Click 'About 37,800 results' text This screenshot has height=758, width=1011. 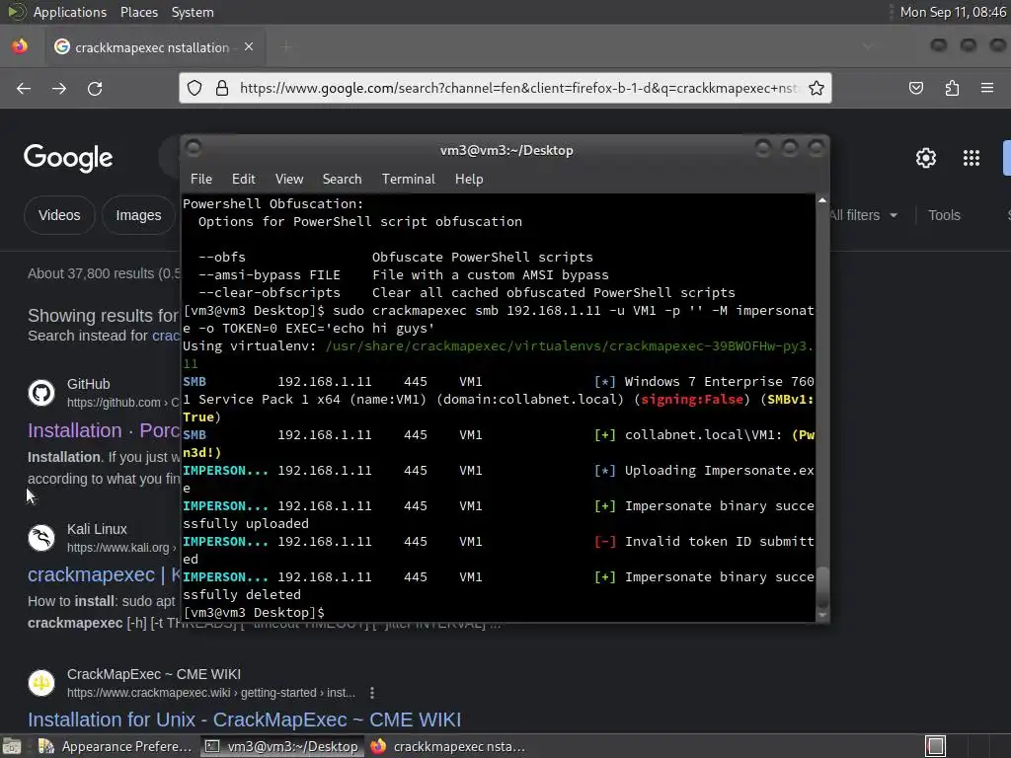tap(105, 273)
